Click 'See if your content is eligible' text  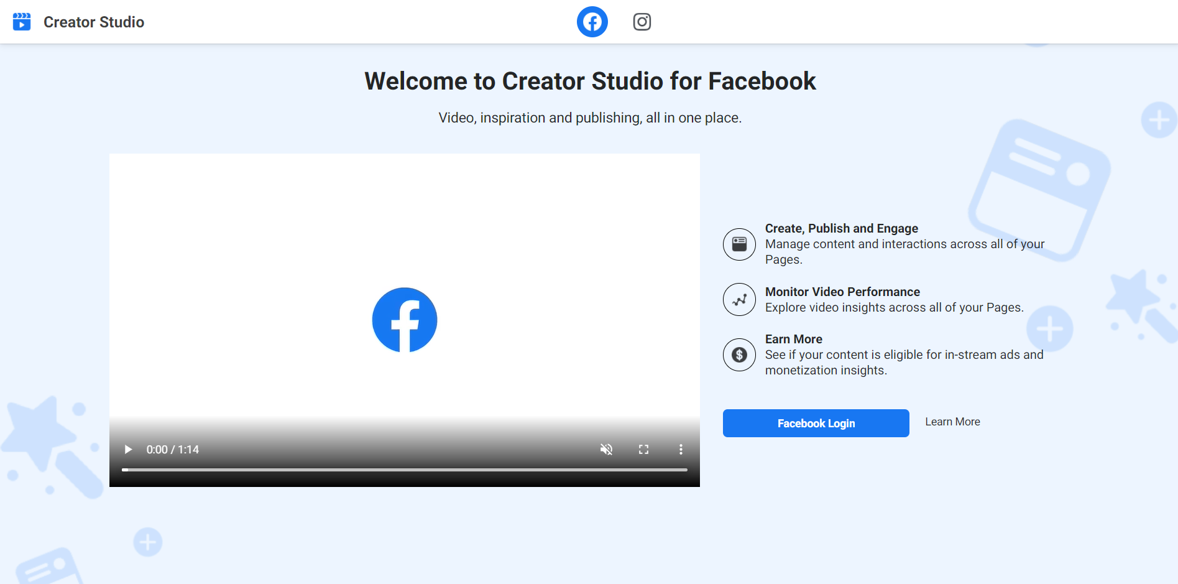point(904,362)
